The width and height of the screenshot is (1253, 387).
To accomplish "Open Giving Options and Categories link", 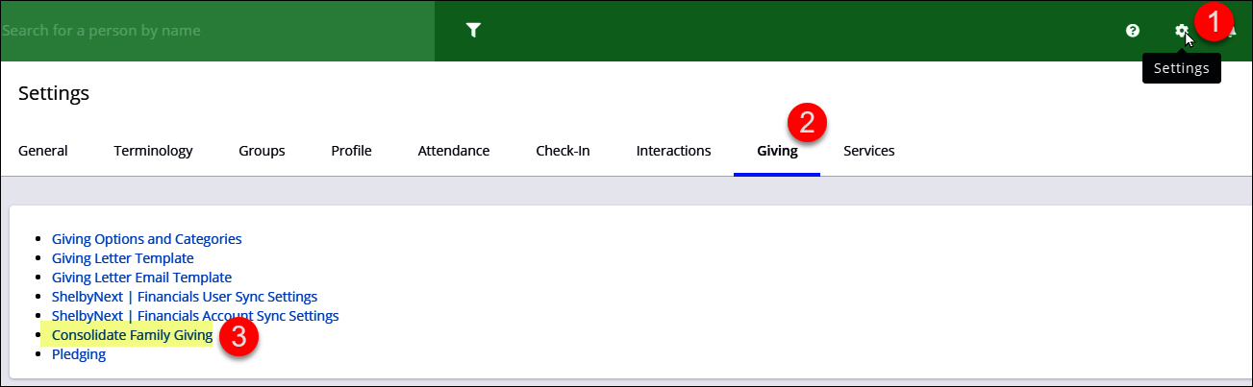I will [x=146, y=239].
